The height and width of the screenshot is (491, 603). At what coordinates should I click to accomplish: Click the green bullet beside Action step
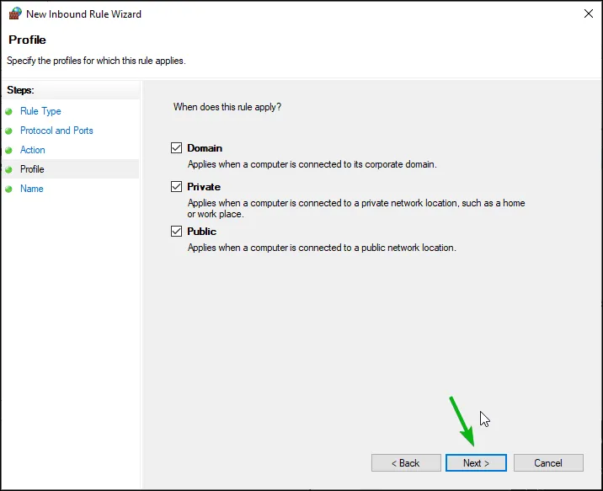click(x=9, y=150)
